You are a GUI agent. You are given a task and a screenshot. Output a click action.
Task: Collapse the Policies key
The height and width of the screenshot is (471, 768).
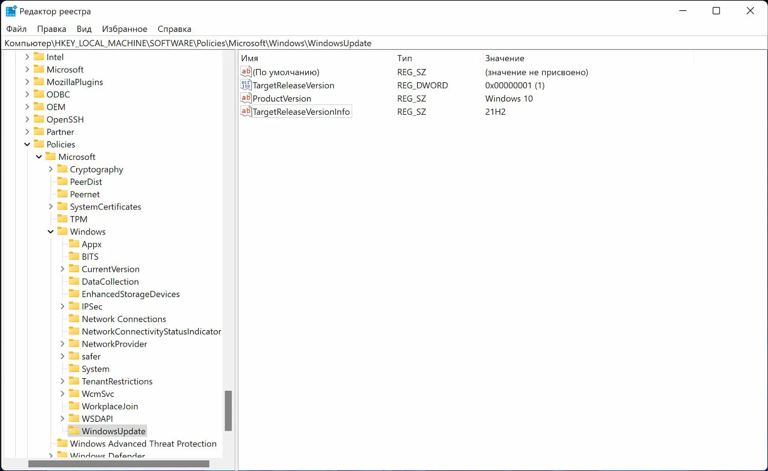27,144
